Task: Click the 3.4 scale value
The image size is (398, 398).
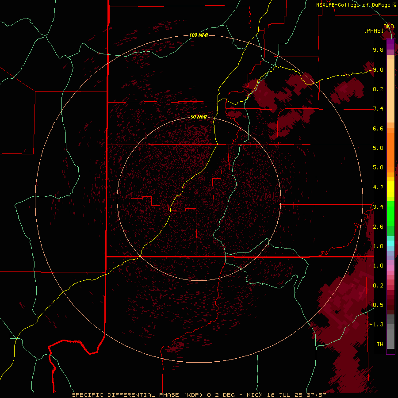Action: [378, 207]
